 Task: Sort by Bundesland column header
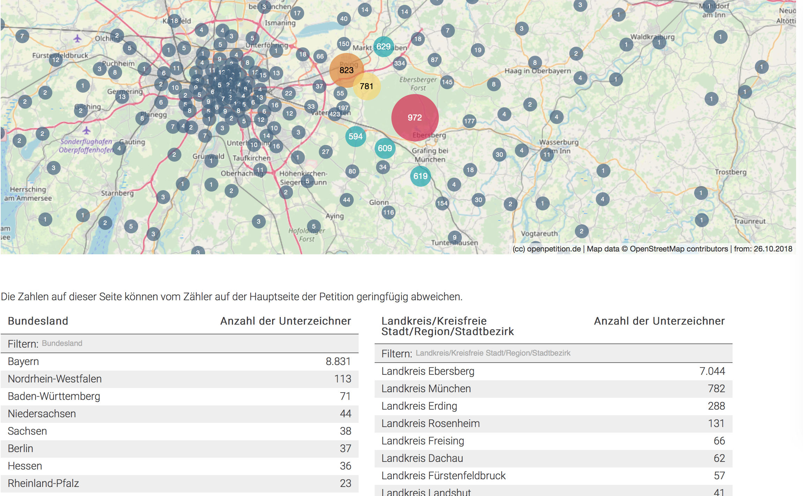pos(38,321)
